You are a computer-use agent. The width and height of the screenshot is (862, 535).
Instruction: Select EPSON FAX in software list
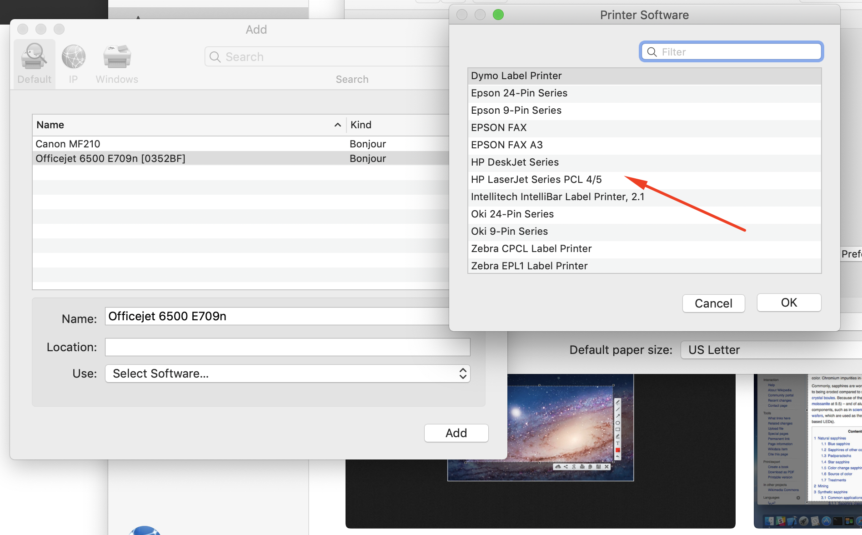(x=644, y=128)
